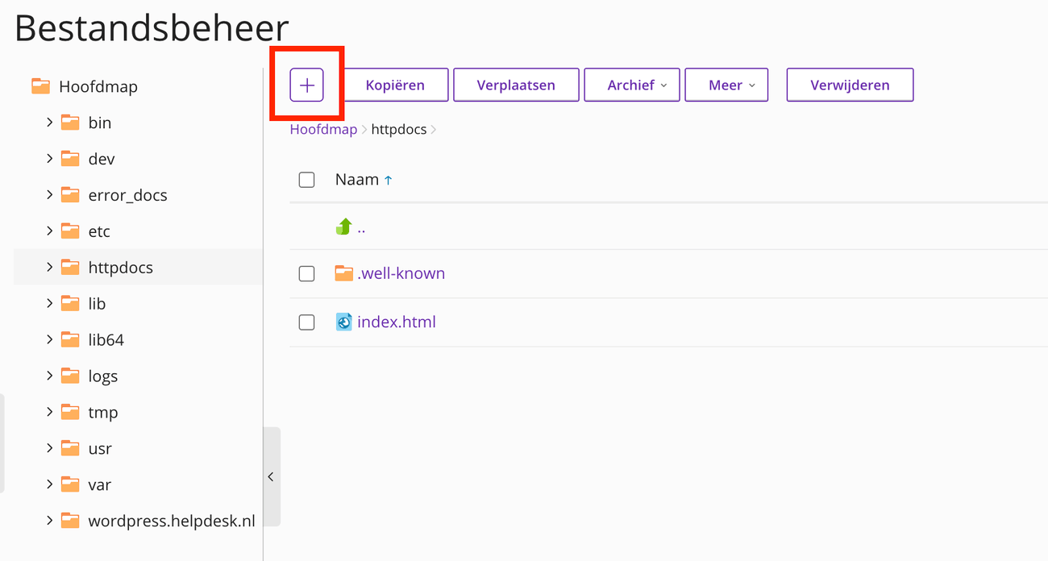Click the wordpress.helpdesk.nl folder icon

[x=70, y=521]
